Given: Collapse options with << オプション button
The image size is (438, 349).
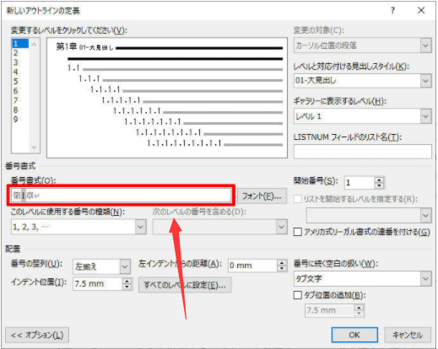Looking at the screenshot, I should [37, 335].
